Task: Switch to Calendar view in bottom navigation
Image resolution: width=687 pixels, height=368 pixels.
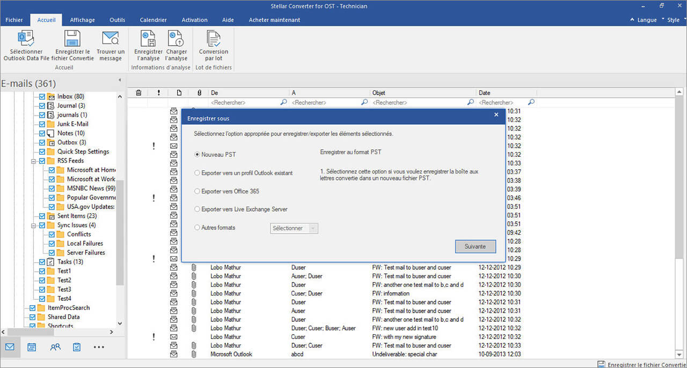Action: (32, 347)
